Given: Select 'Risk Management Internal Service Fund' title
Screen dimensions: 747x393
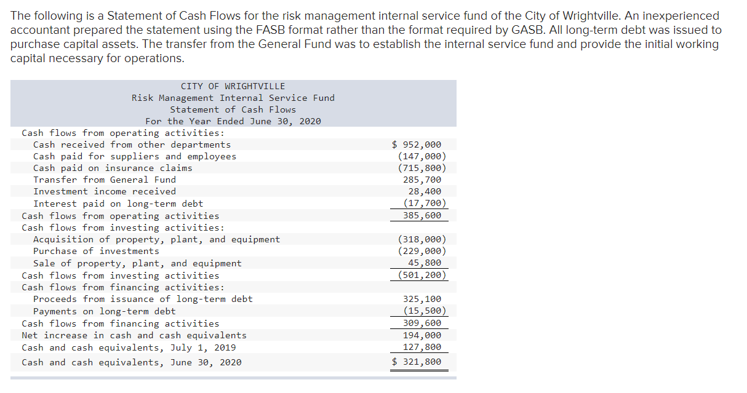Looking at the screenshot, I should (x=233, y=98).
